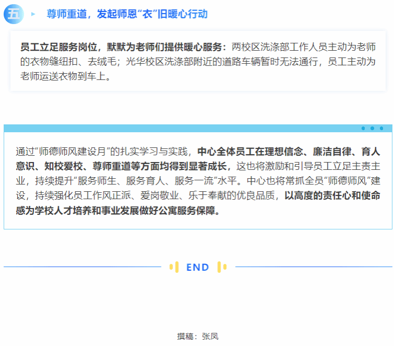Click bold text "中心全体员工在理想信念、廉洁自律、育人"
Image resolution: width=394 pixels, height=346 pixels.
point(289,152)
